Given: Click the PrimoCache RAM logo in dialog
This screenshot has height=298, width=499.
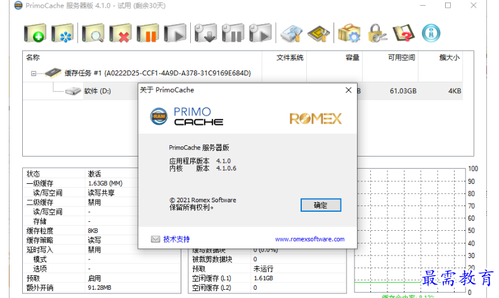Looking at the screenshot, I should [x=159, y=116].
